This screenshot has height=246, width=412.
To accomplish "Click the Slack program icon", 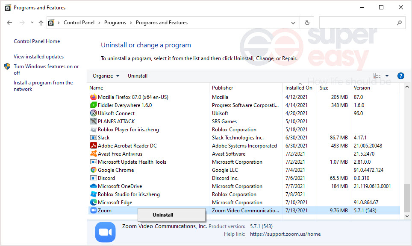I will 93,138.
